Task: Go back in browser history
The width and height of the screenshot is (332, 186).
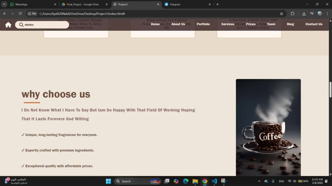Action: 5,14
